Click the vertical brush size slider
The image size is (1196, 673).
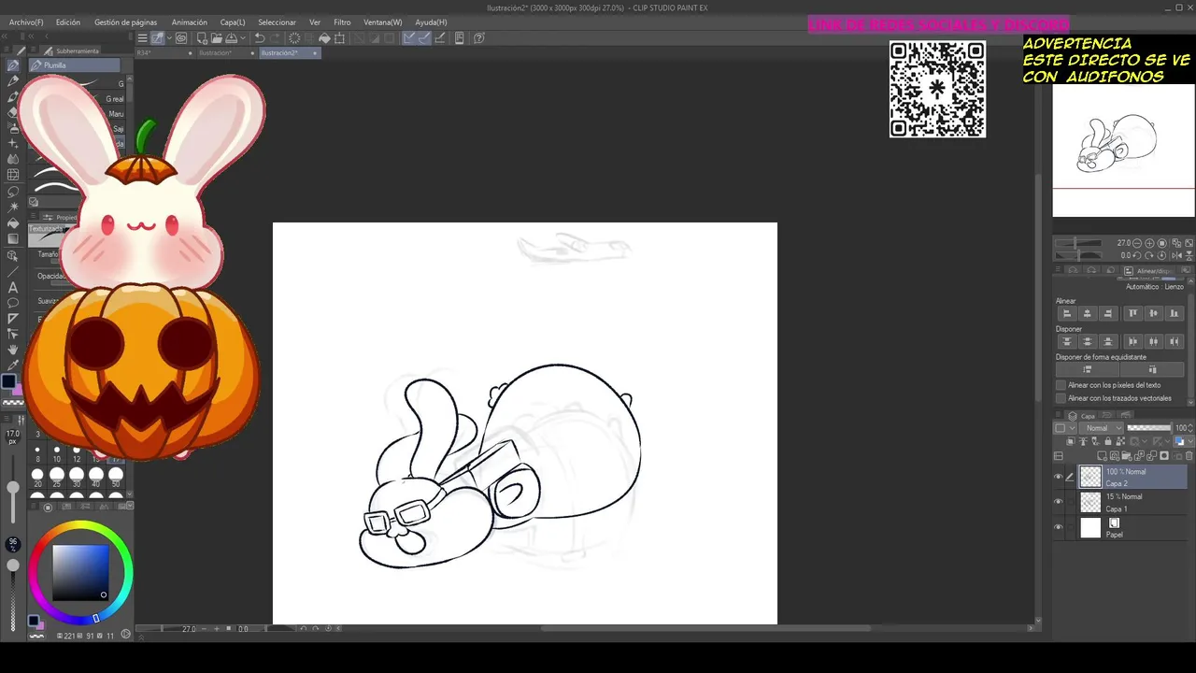(x=13, y=486)
